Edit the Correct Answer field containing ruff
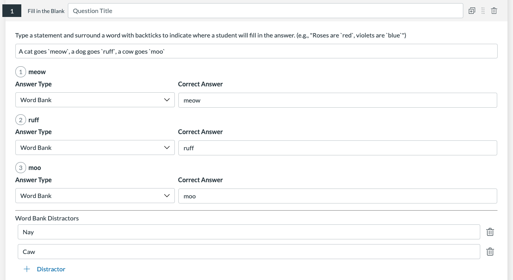The image size is (513, 280). (337, 148)
